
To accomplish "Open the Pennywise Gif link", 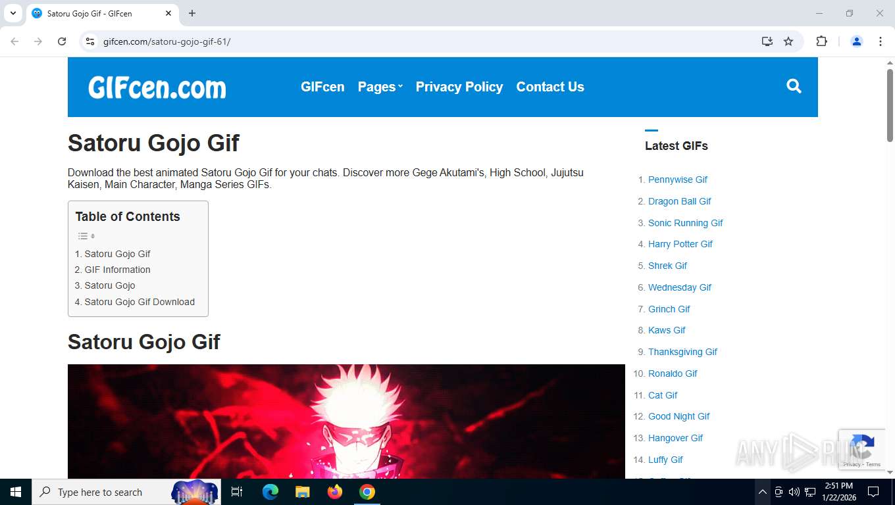I will pos(678,180).
